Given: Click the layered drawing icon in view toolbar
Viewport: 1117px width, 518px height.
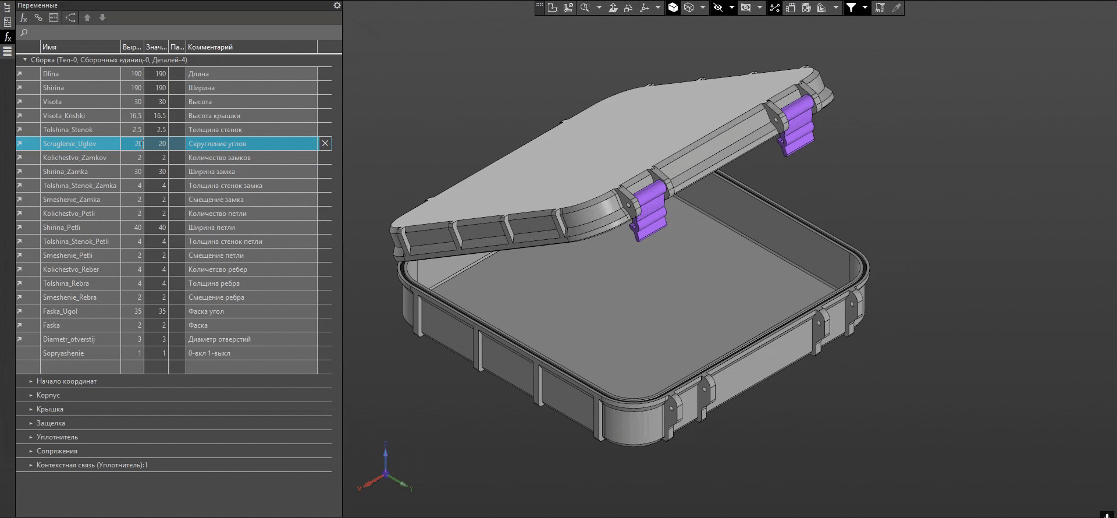Looking at the screenshot, I should tap(822, 8).
